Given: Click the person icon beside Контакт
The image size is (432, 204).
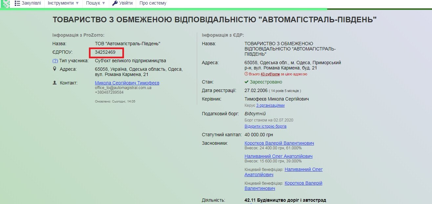Looking at the screenshot, I should [x=54, y=83].
